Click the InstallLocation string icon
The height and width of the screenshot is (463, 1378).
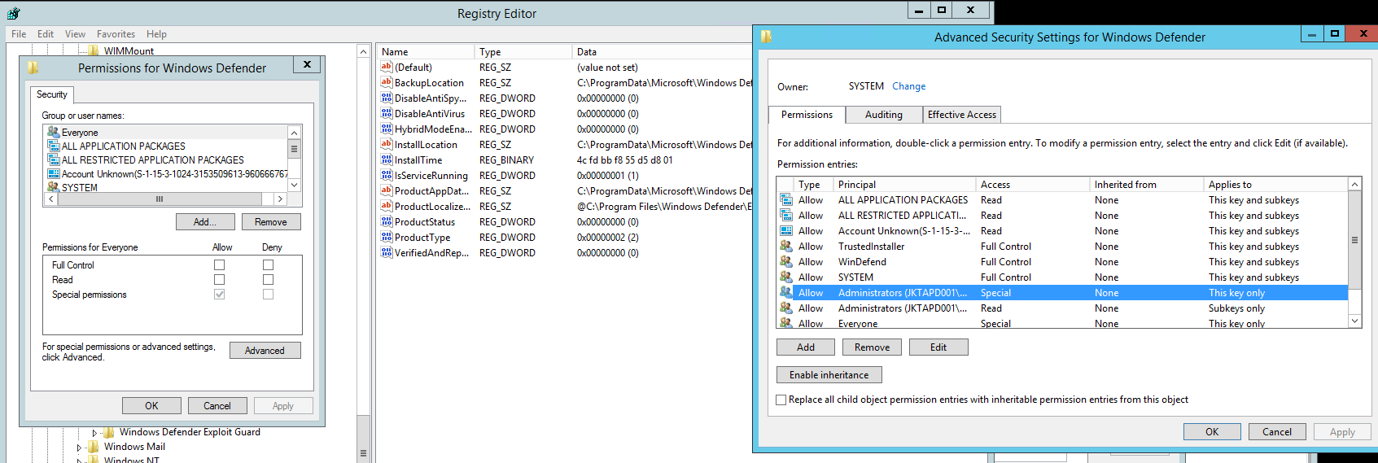[387, 145]
